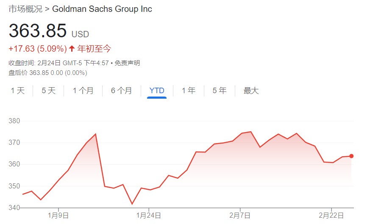The image size is (370, 224).
Task: Click the 380 price axis label
Action: tap(14, 121)
